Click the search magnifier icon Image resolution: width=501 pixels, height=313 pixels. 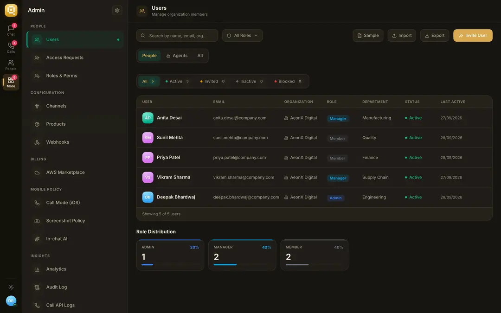pos(143,35)
